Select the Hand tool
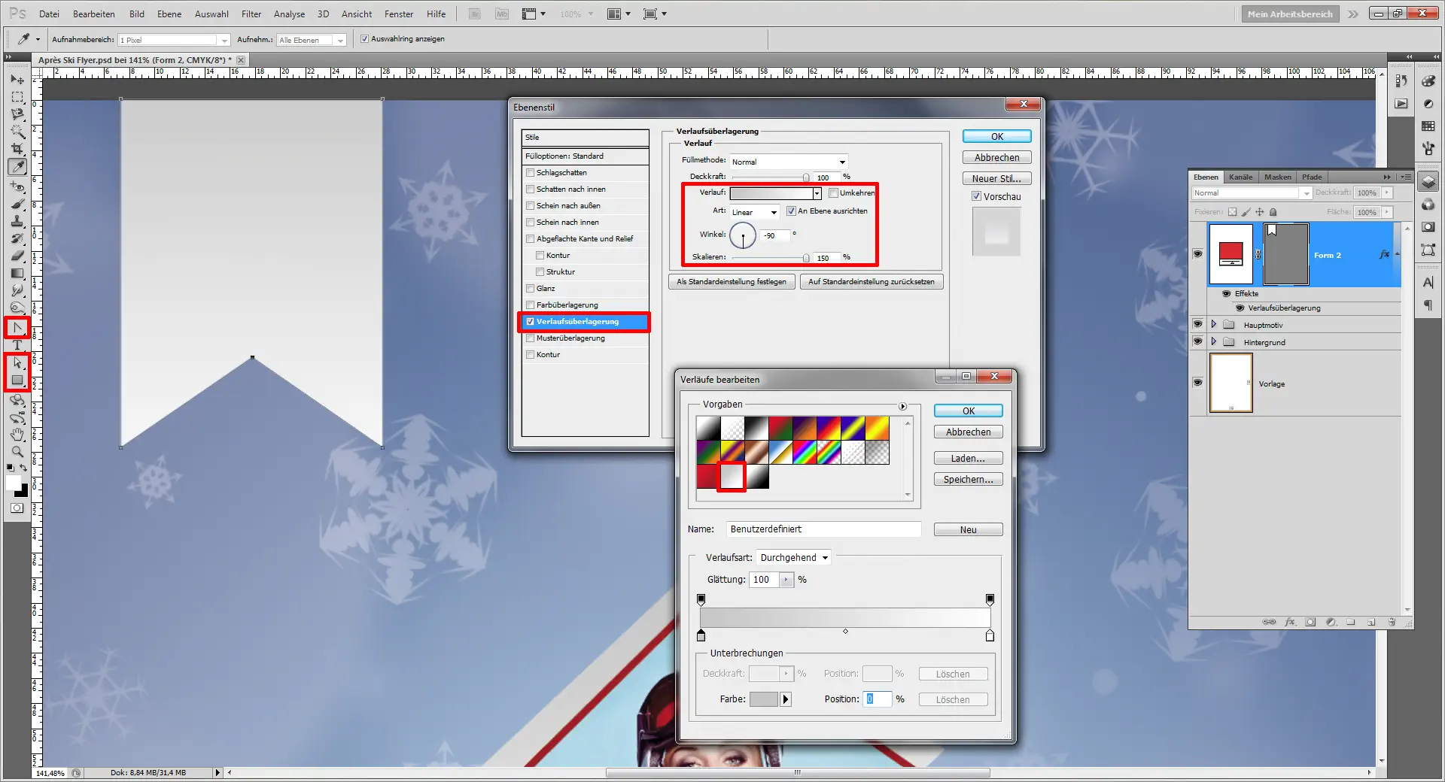The width and height of the screenshot is (1445, 782). [17, 435]
